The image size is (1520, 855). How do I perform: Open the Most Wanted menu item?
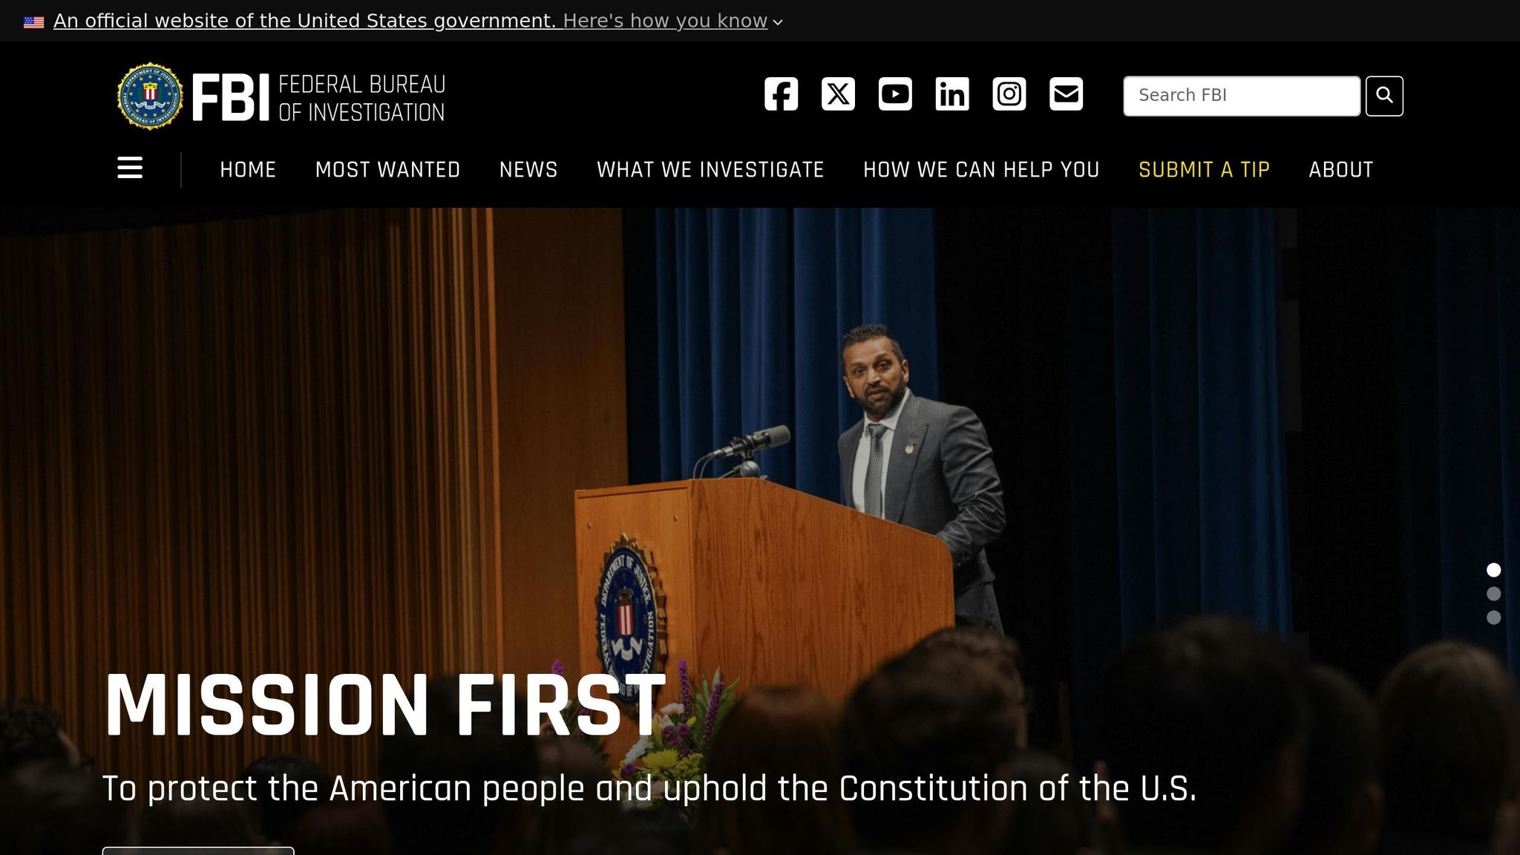click(x=387, y=170)
